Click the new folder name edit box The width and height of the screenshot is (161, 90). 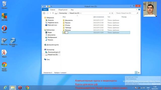pos(66,32)
